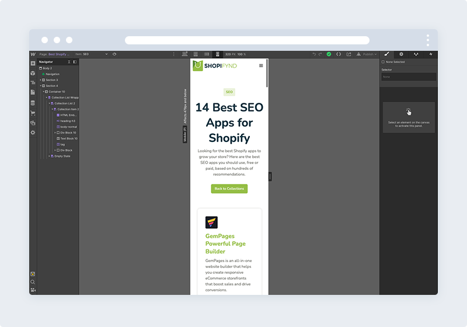
Task: Click the canvas width resize handle
Action: pyautogui.click(x=270, y=176)
